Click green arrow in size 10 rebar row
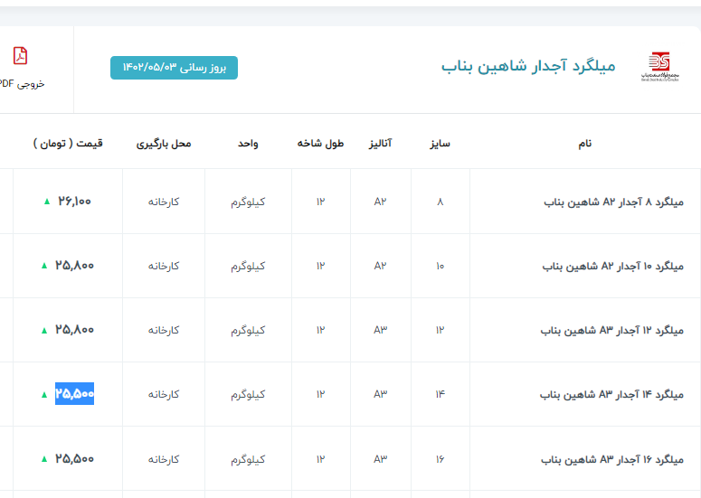This screenshot has height=498, width=701. click(x=43, y=266)
